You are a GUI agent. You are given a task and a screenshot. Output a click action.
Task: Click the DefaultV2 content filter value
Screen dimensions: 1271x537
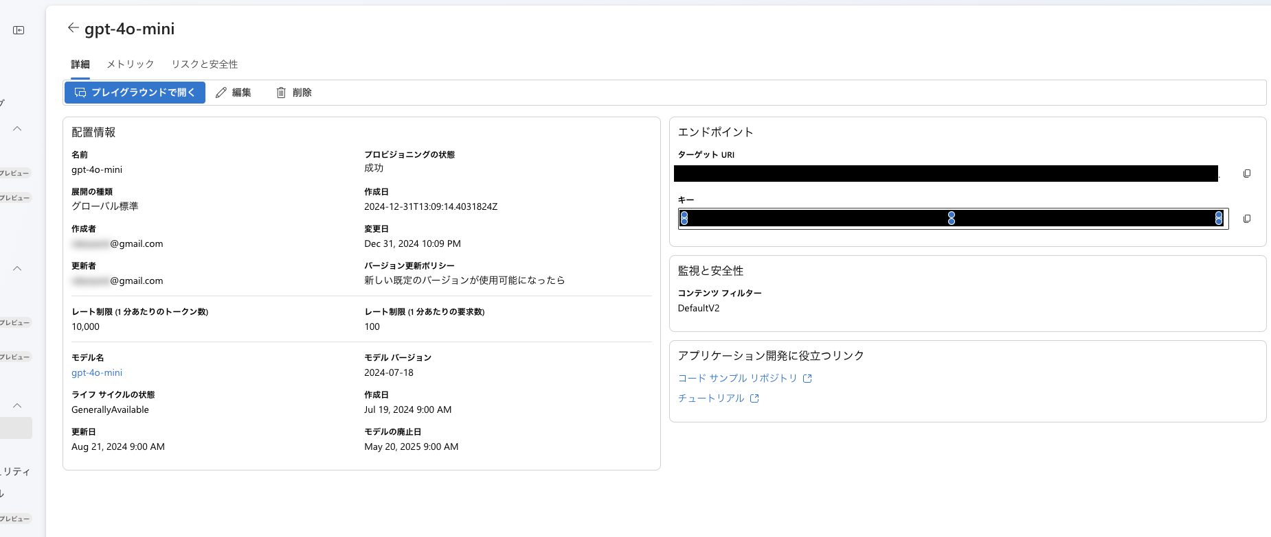[x=699, y=309]
